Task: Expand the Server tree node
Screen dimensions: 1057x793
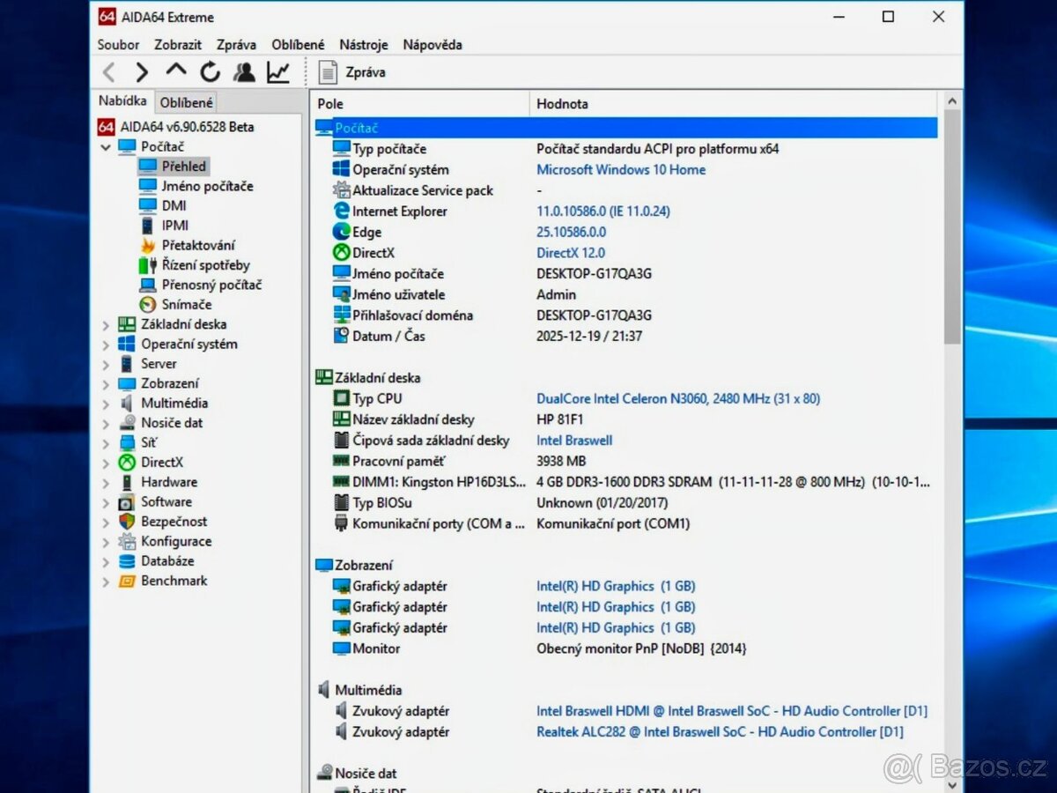Action: click(x=106, y=364)
